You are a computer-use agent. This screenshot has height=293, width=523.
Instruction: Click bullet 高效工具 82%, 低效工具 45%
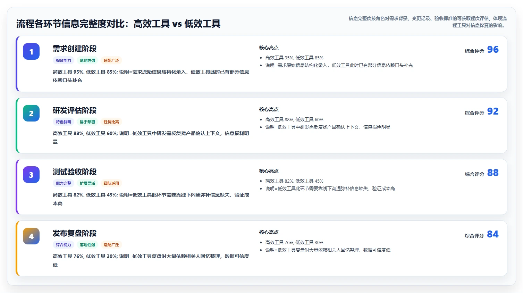(x=294, y=181)
